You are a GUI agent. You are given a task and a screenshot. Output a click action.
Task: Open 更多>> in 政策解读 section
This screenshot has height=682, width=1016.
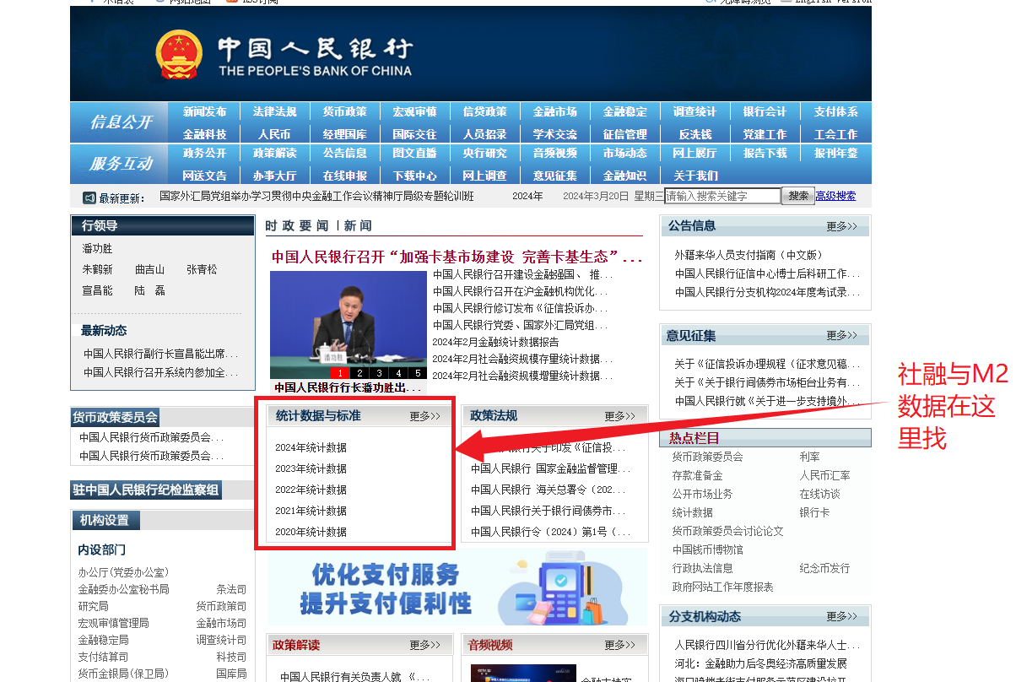425,645
